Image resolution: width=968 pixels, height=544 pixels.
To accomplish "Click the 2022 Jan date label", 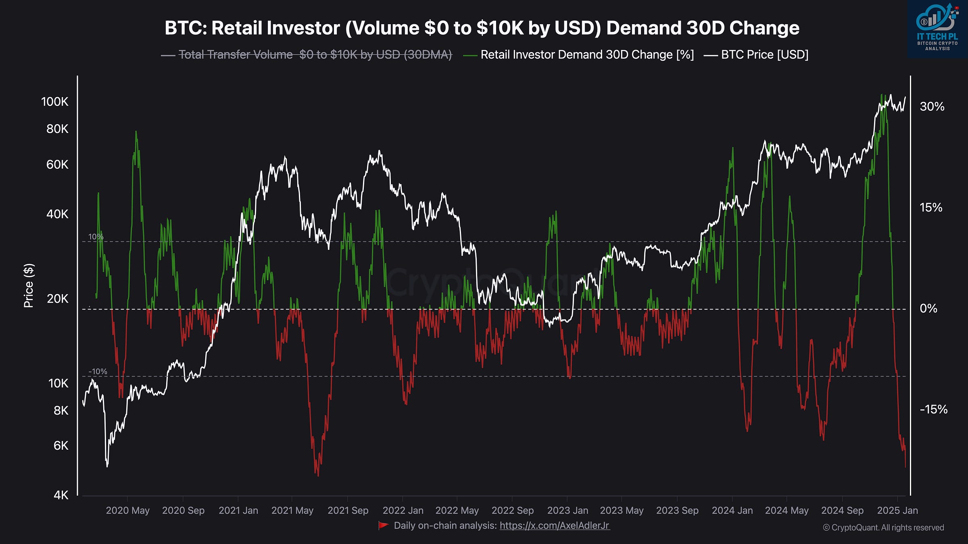I will click(403, 511).
